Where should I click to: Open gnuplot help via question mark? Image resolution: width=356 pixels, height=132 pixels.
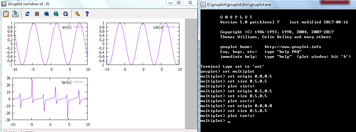coord(87,14)
